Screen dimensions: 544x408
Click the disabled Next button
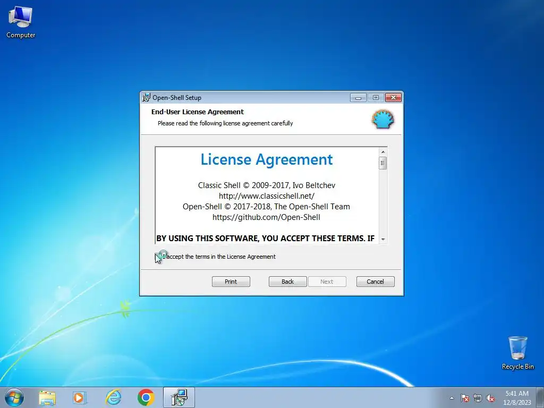click(x=327, y=282)
